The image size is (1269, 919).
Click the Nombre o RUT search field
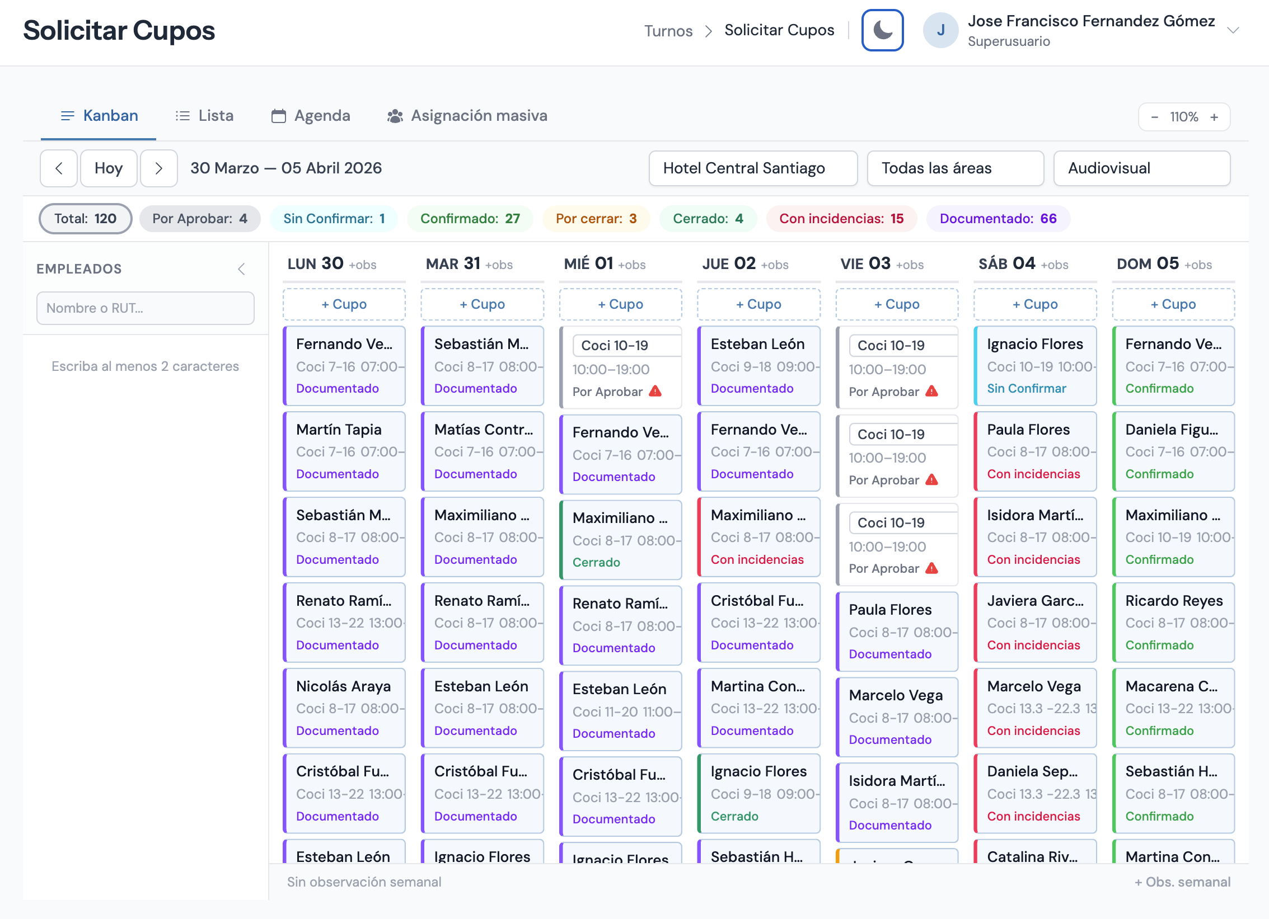[x=146, y=308]
